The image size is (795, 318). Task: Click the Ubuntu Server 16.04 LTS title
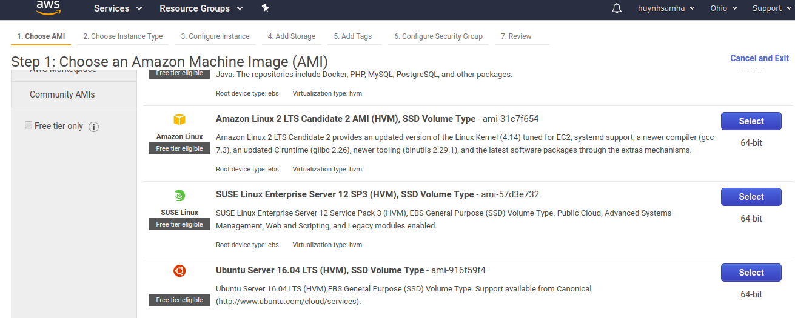click(x=320, y=270)
